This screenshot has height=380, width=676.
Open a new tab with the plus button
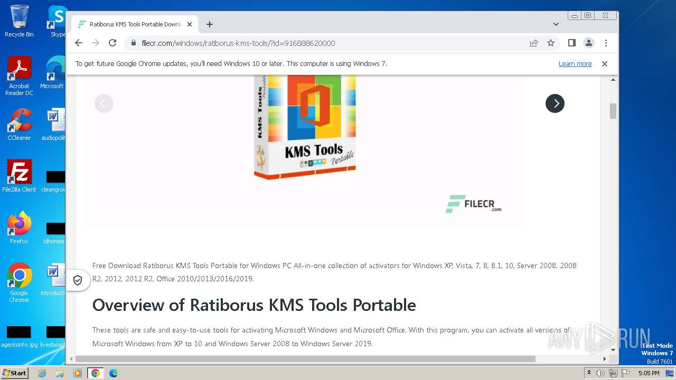210,24
